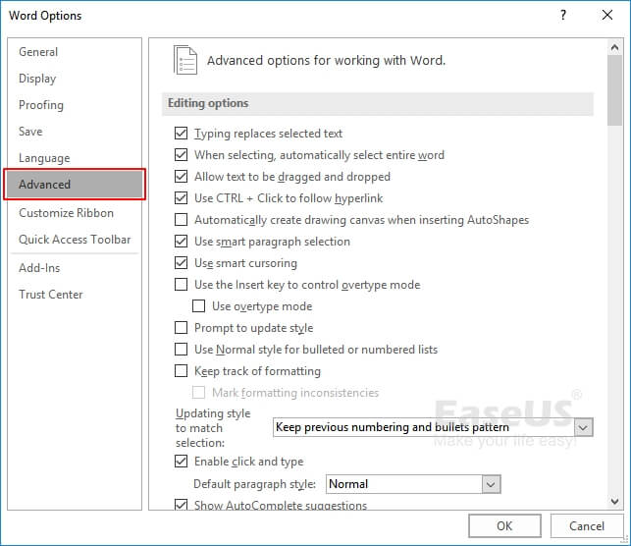Expand Default paragraph style dropdown
The height and width of the screenshot is (546, 631).
pyautogui.click(x=491, y=484)
